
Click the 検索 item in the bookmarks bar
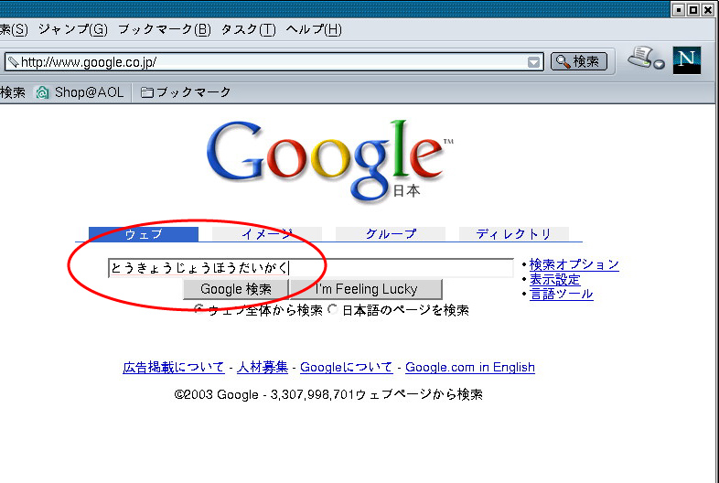[x=13, y=92]
